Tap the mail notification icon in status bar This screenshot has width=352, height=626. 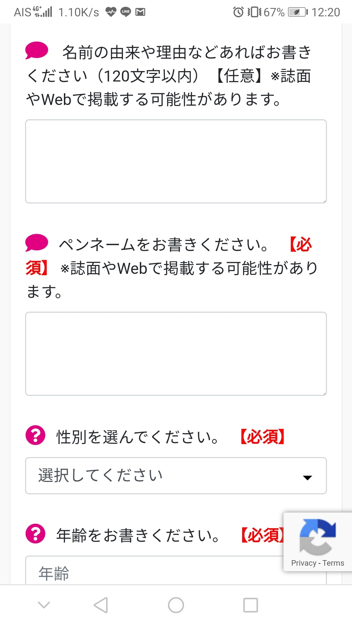[x=140, y=12]
